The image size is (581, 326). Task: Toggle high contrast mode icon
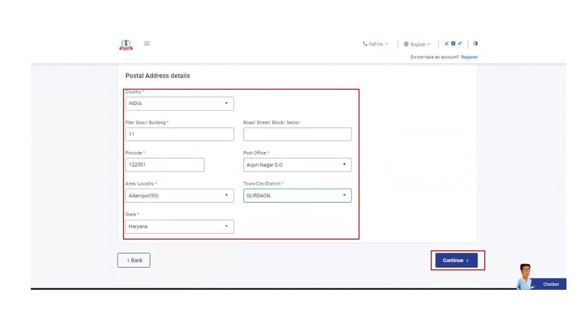tap(475, 44)
